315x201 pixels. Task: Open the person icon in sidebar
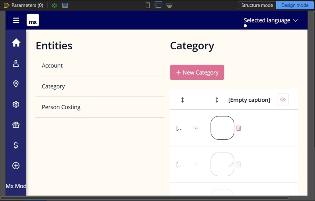[16, 63]
